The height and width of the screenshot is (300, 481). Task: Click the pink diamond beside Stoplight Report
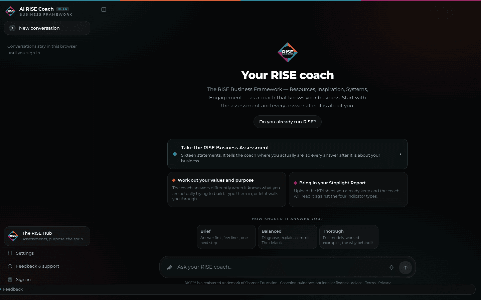point(295,183)
